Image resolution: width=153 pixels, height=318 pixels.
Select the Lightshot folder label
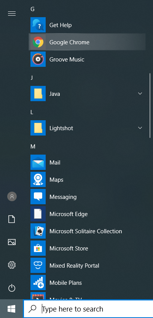coord(61,128)
